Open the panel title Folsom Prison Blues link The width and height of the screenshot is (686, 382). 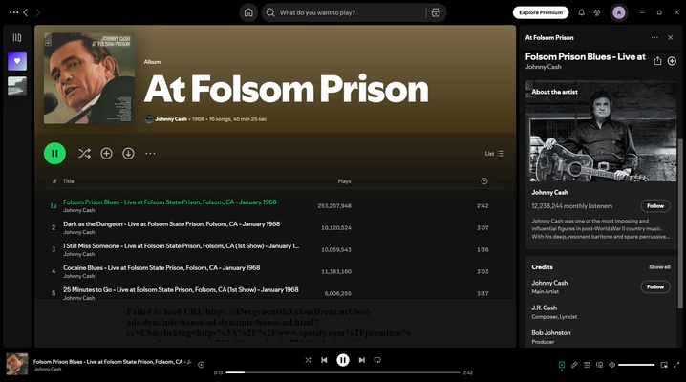pyautogui.click(x=586, y=56)
